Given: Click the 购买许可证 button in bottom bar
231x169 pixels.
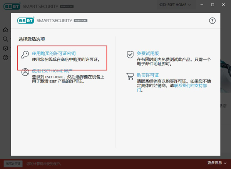Looking at the screenshot, I should 13,164.
